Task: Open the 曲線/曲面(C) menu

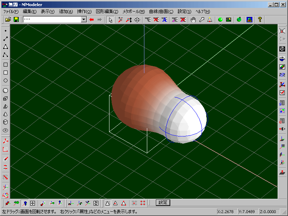Action: point(161,12)
